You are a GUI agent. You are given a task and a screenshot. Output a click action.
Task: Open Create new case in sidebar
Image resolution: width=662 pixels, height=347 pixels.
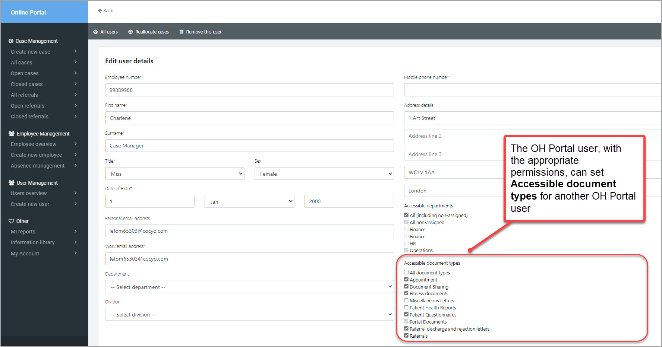pyautogui.click(x=31, y=52)
